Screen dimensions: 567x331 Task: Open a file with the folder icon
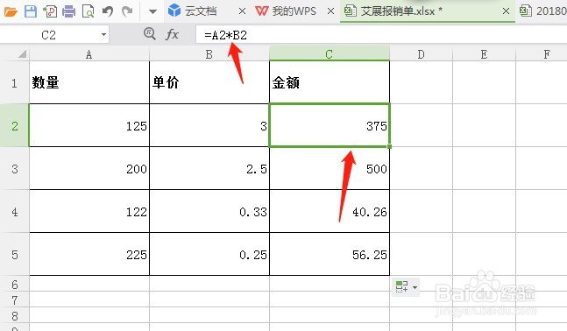coord(11,12)
